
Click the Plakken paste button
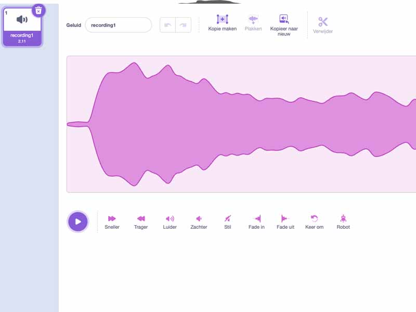pos(253,20)
